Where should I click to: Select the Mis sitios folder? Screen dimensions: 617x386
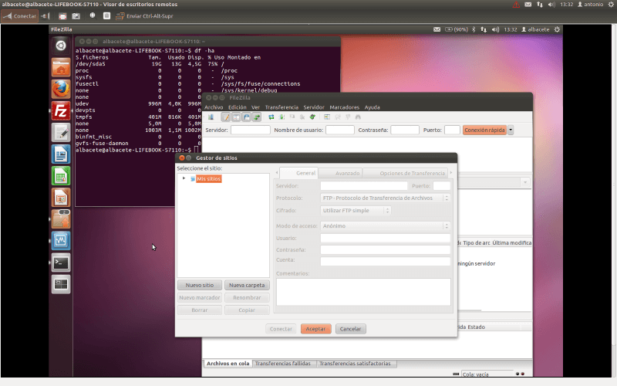[x=208, y=179]
